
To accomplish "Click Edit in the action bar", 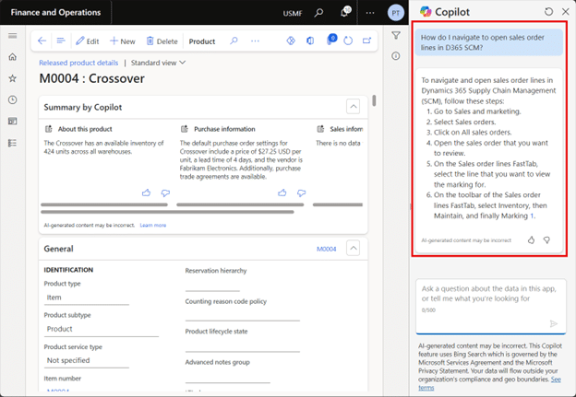I will coord(88,41).
